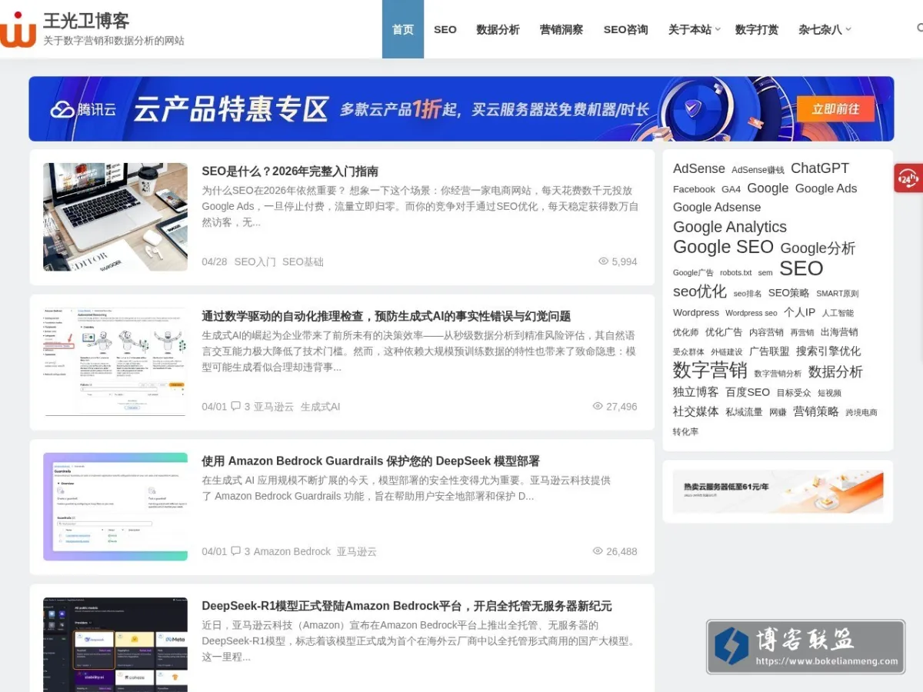Click the seo优化 tag
Viewport: 923px width, 692px height.
pos(700,291)
